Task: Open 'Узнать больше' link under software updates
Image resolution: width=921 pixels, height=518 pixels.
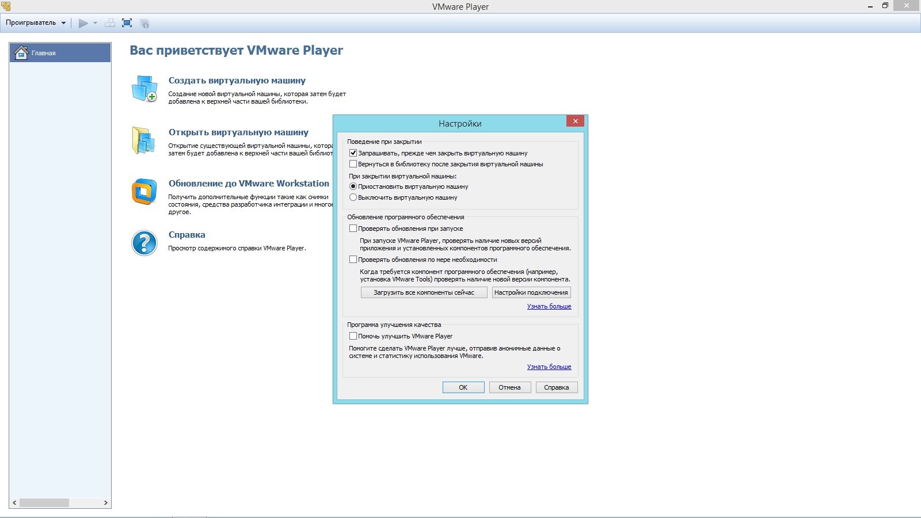Action: 549,306
